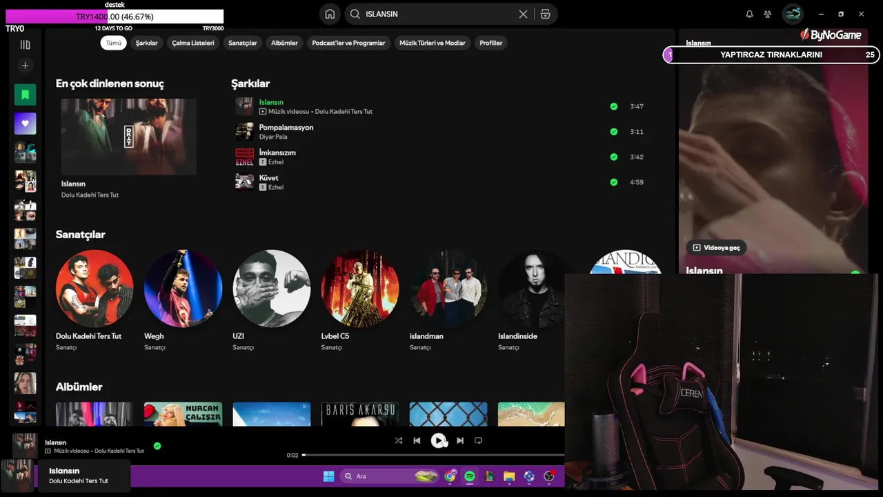Seek on the playback progress bar
Screen dimensions: 883x497
tap(433, 455)
